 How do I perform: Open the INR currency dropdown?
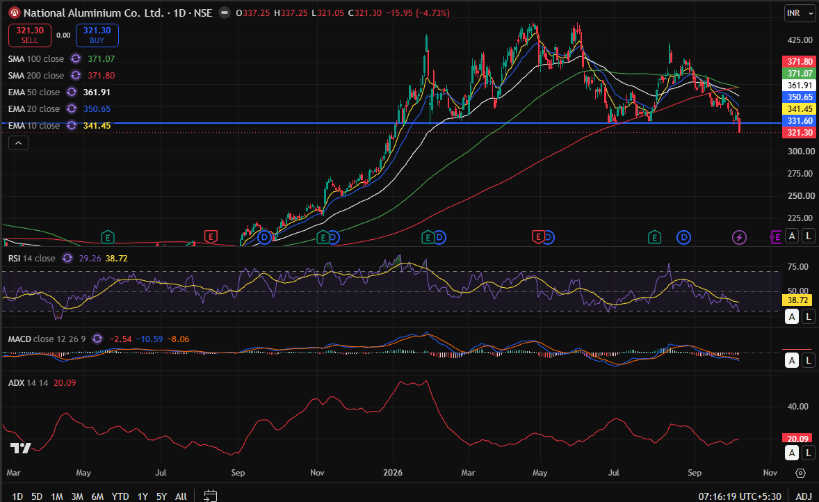click(x=800, y=13)
